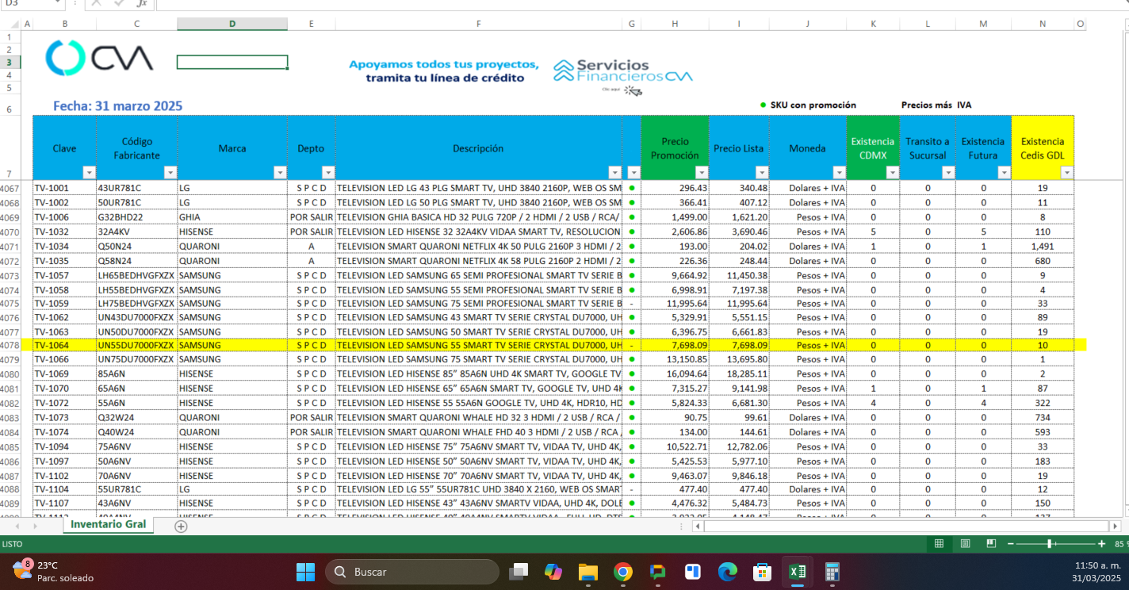Open the Descripción column filter dropdown
The image size is (1129, 590).
[x=614, y=172]
